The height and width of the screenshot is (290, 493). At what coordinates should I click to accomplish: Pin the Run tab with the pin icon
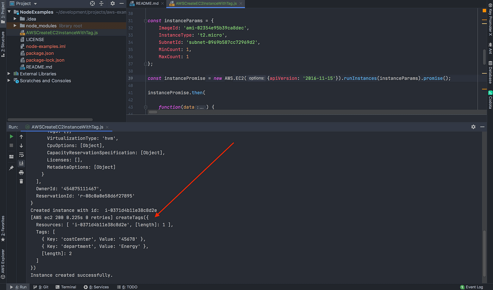point(11,168)
